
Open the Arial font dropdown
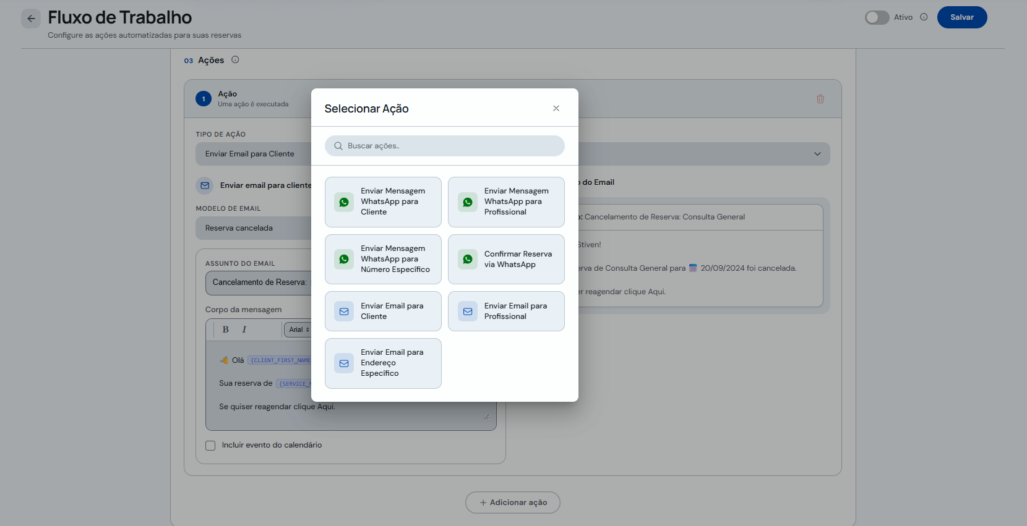tap(299, 329)
